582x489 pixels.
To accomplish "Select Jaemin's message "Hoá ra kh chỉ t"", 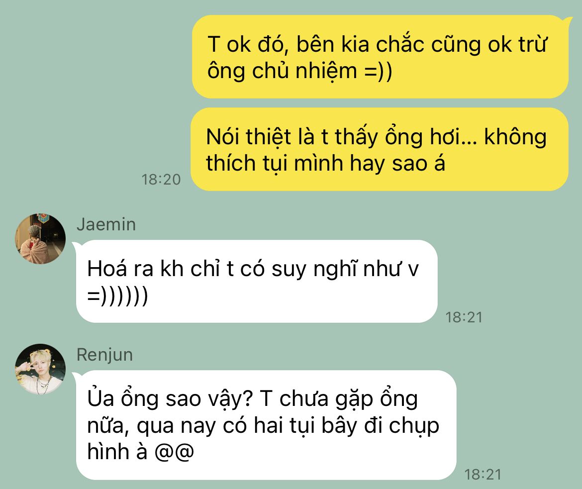I will coord(257,281).
